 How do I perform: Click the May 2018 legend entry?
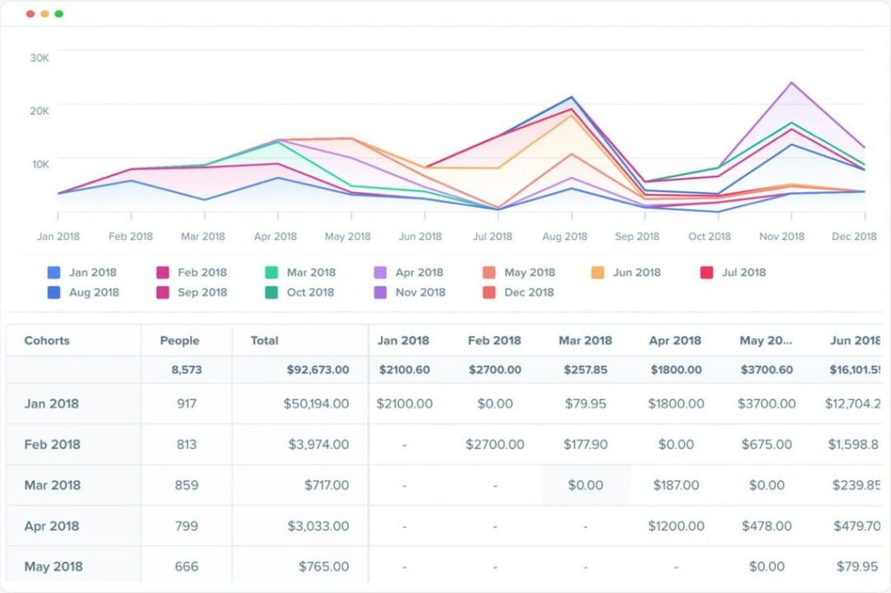pyautogui.click(x=519, y=273)
